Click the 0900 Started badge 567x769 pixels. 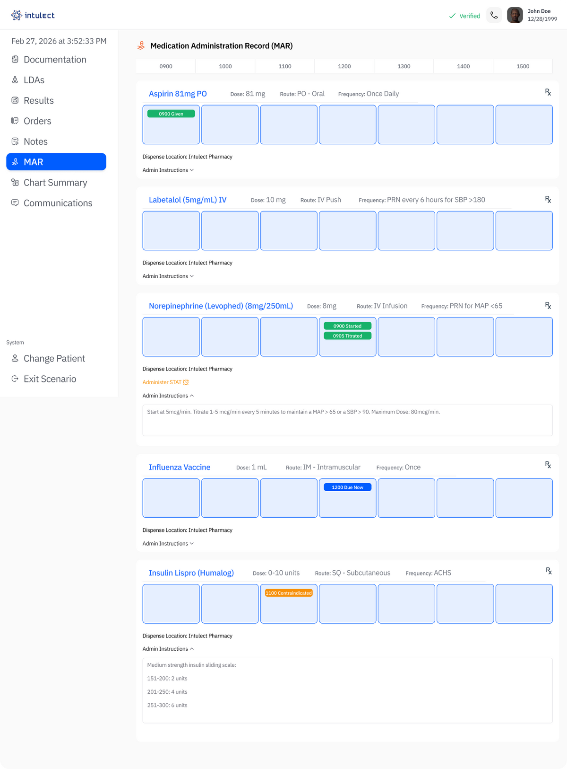coord(347,326)
